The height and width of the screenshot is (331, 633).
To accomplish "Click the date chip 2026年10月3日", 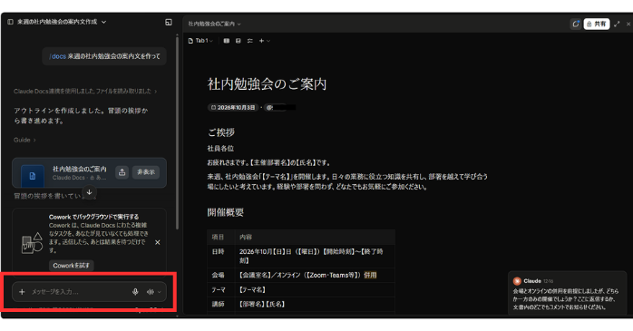I will (x=233, y=107).
